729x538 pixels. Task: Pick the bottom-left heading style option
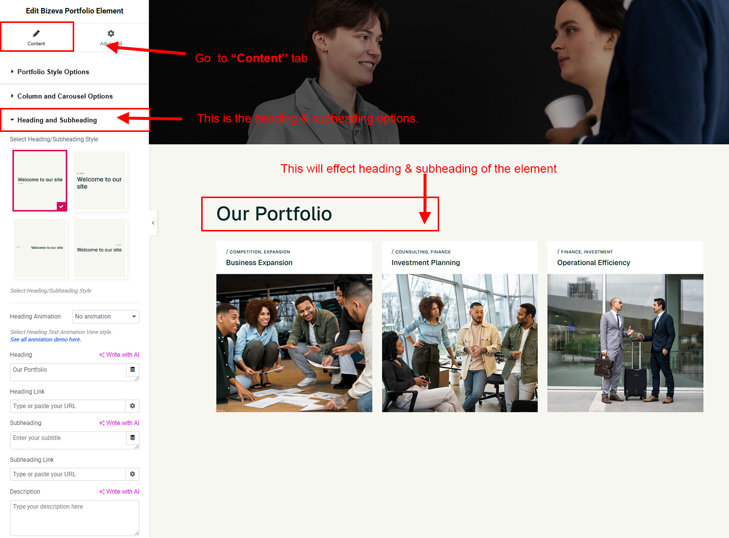tap(40, 248)
